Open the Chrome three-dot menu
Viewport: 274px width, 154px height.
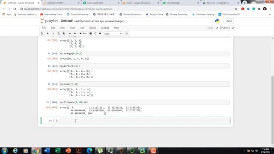coord(270,9)
